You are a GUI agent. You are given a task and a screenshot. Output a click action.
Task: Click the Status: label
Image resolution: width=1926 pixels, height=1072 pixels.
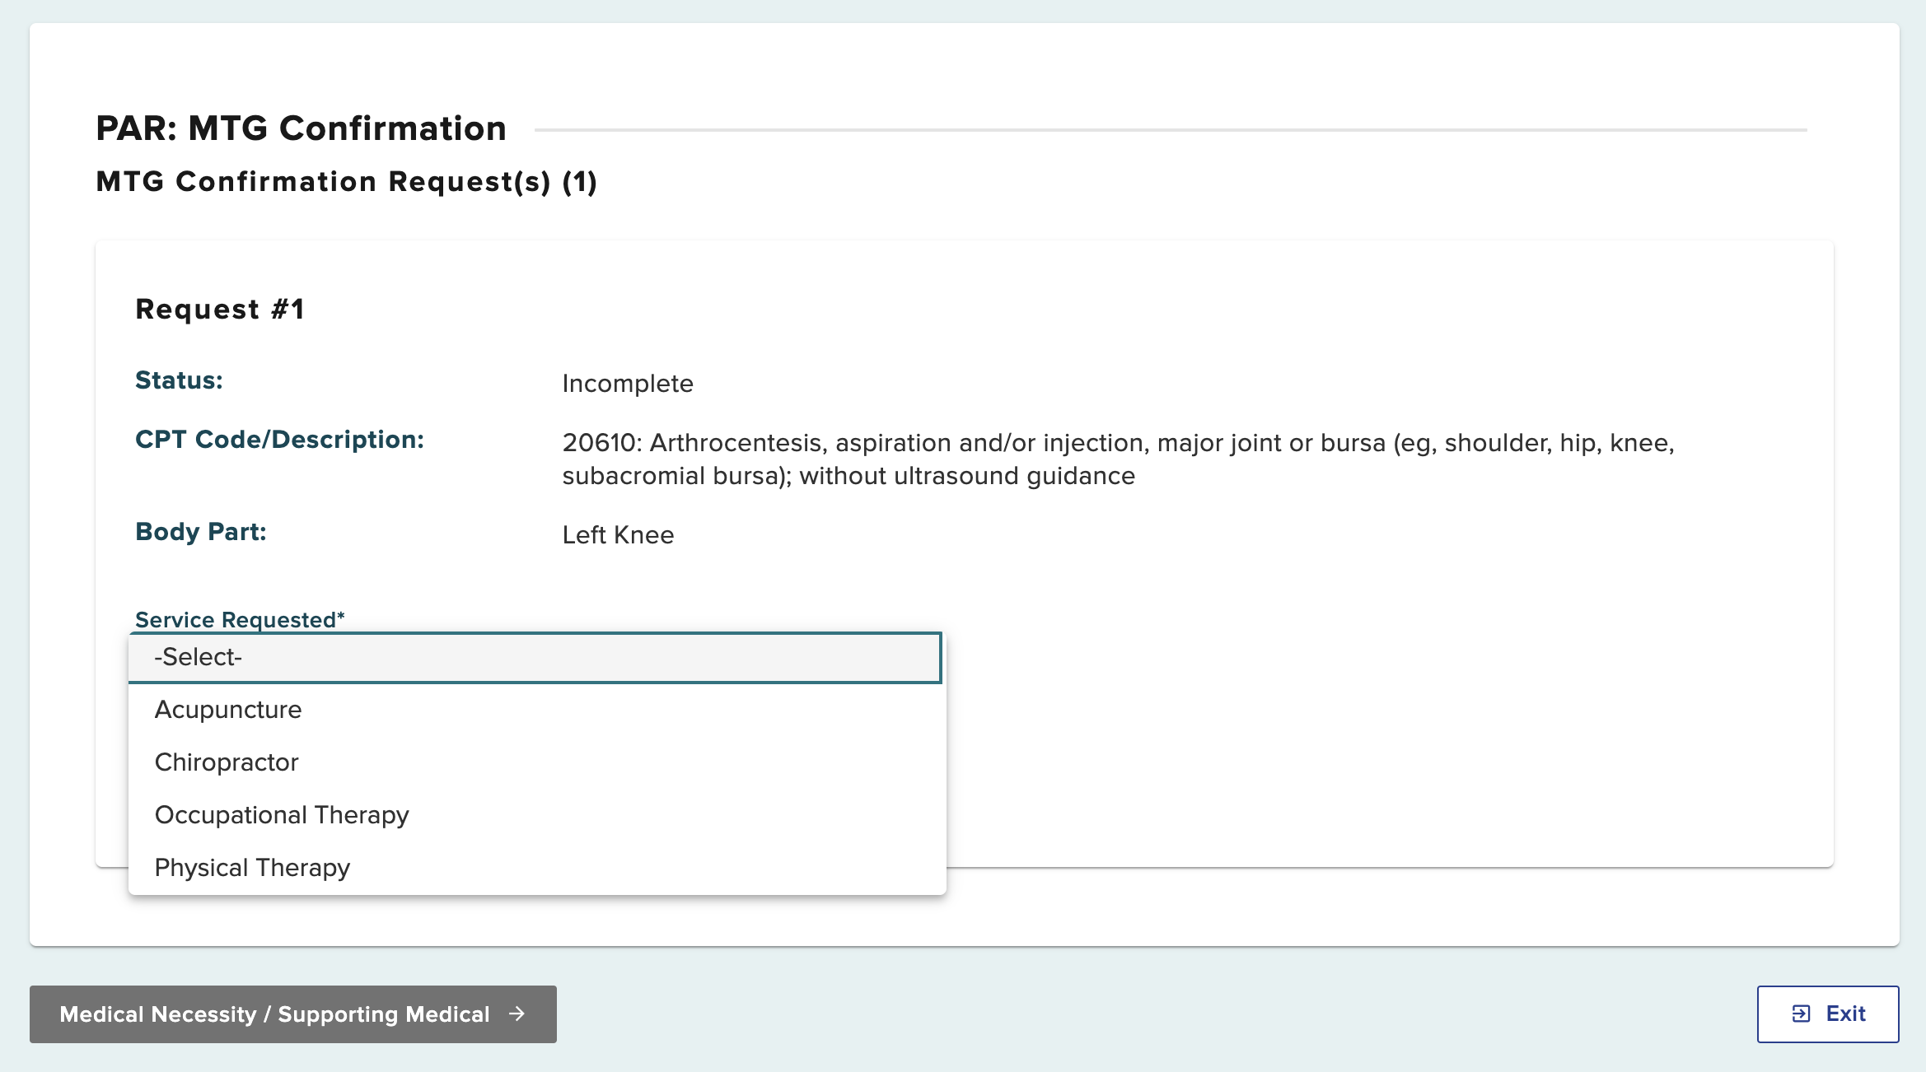pyautogui.click(x=179, y=380)
